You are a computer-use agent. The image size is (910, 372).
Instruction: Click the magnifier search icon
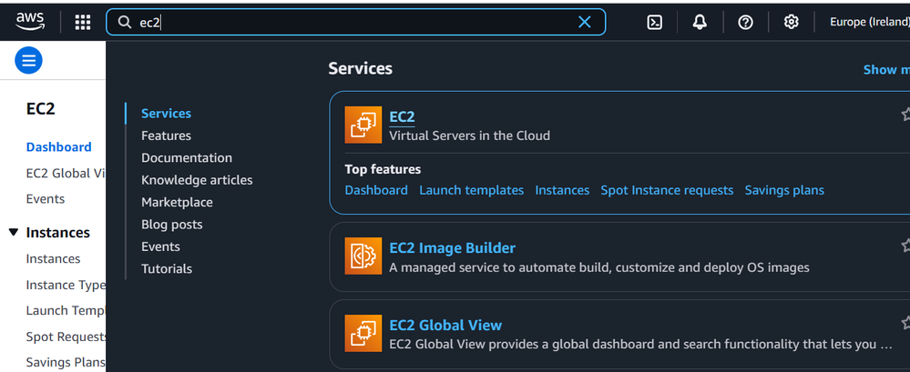click(x=124, y=22)
